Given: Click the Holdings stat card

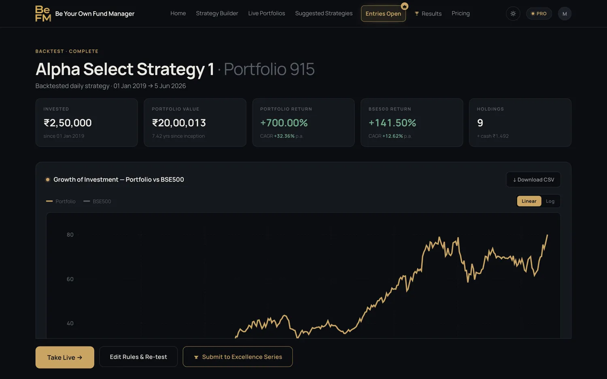Looking at the screenshot, I should (x=520, y=122).
